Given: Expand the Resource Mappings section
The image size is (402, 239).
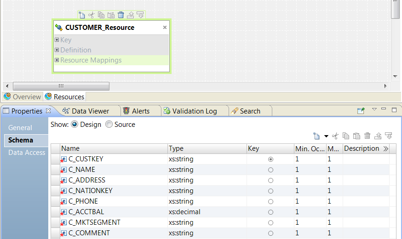Looking at the screenshot, I should [57, 60].
